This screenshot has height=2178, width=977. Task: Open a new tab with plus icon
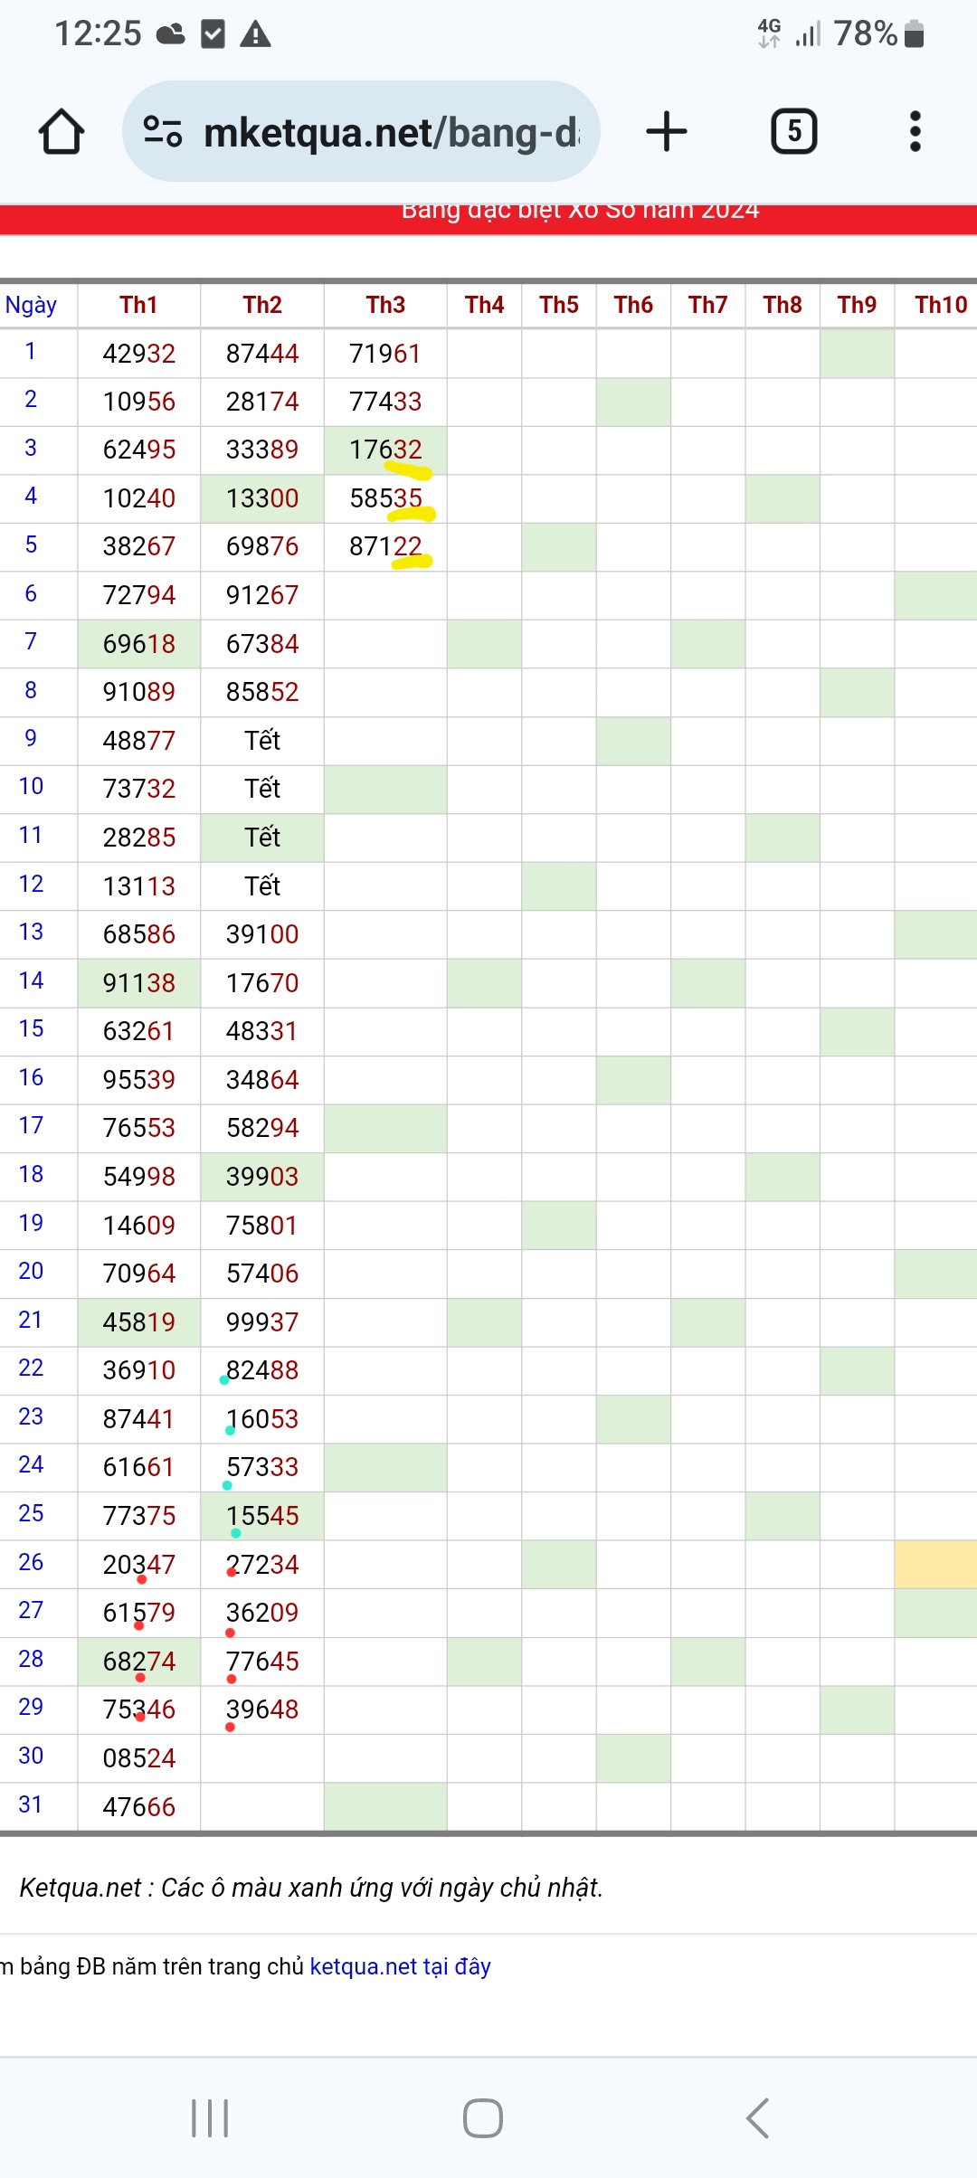point(667,131)
